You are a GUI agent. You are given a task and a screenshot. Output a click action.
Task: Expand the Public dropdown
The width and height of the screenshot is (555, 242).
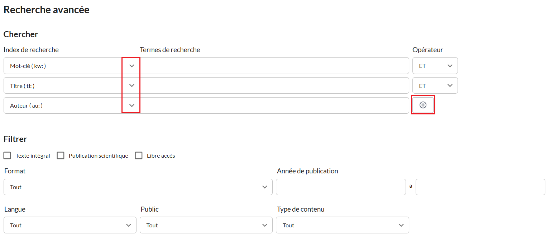coord(206,225)
